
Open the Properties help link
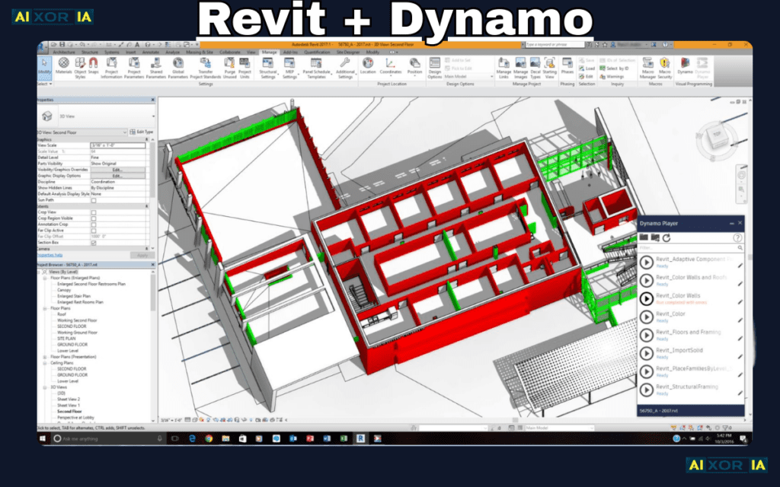[x=49, y=255]
